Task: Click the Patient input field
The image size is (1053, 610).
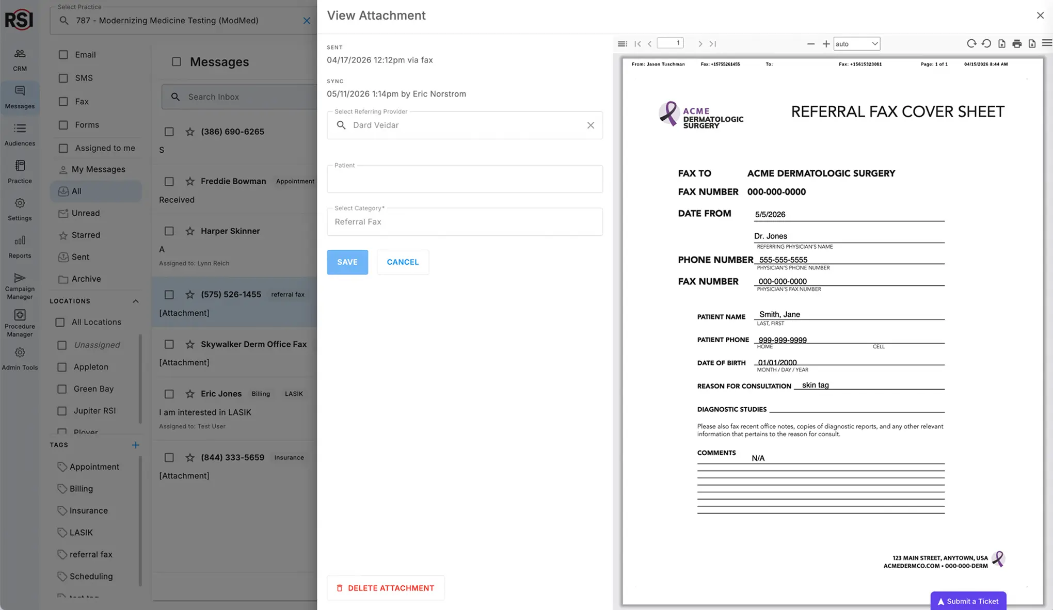Action: coord(465,179)
